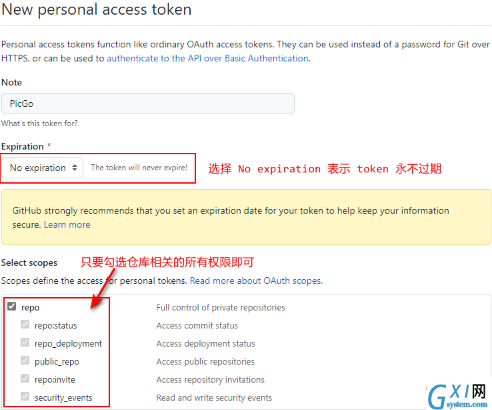Click the GXI system.com watermark logo
The height and width of the screenshot is (410, 492).
pyautogui.click(x=457, y=396)
